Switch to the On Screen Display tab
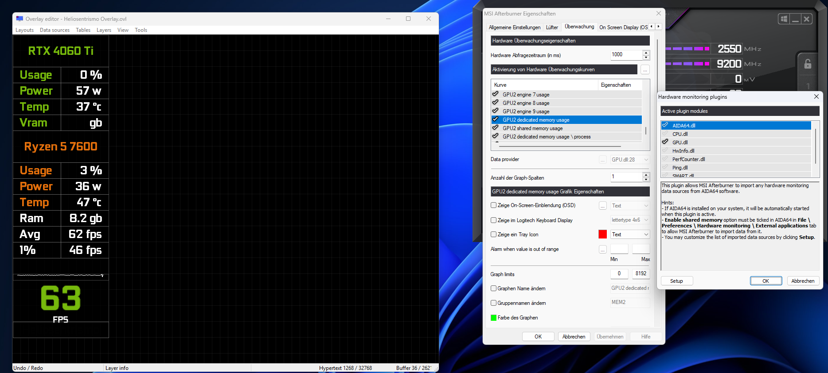Image resolution: width=828 pixels, height=373 pixels. (x=623, y=27)
